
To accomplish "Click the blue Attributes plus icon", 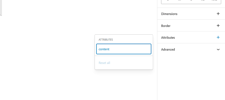I will (218, 37).
